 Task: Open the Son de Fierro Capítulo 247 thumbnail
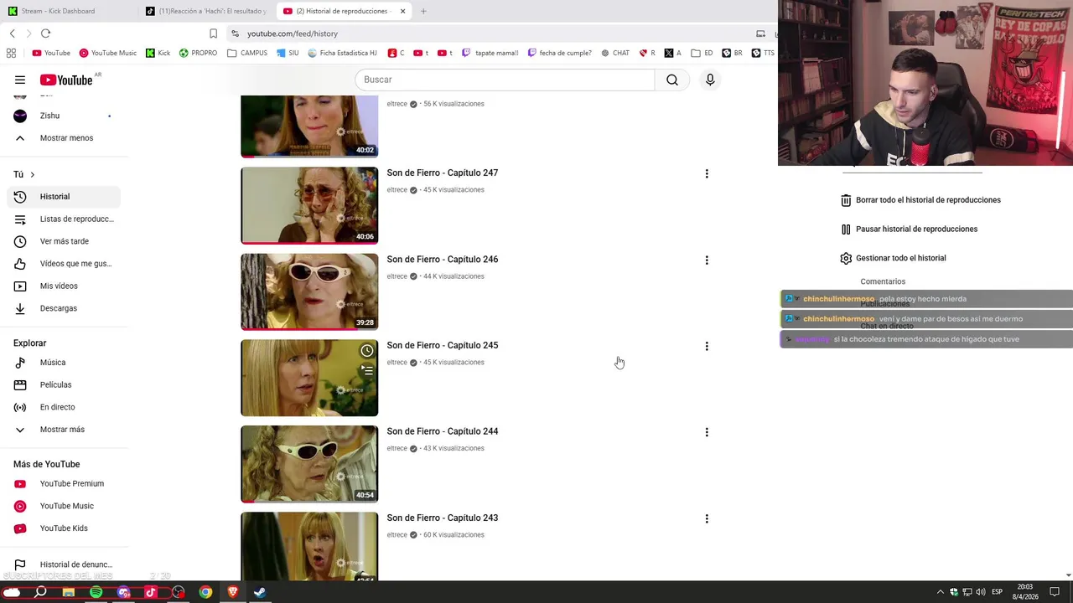tap(309, 205)
